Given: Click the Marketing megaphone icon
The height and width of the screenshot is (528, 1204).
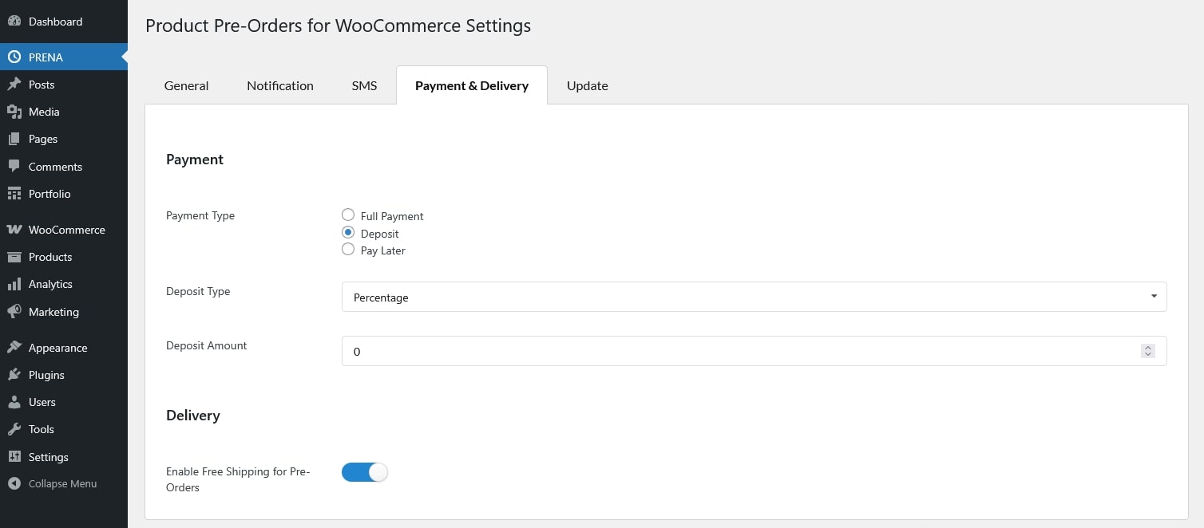Looking at the screenshot, I should pos(14,312).
